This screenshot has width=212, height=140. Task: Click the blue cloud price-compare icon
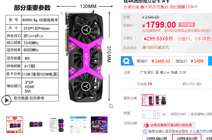click(x=126, y=61)
